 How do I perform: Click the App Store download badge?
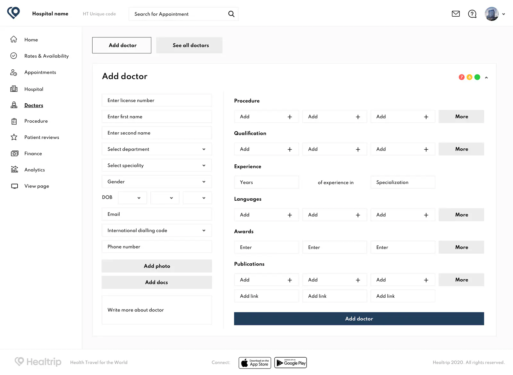(x=255, y=363)
